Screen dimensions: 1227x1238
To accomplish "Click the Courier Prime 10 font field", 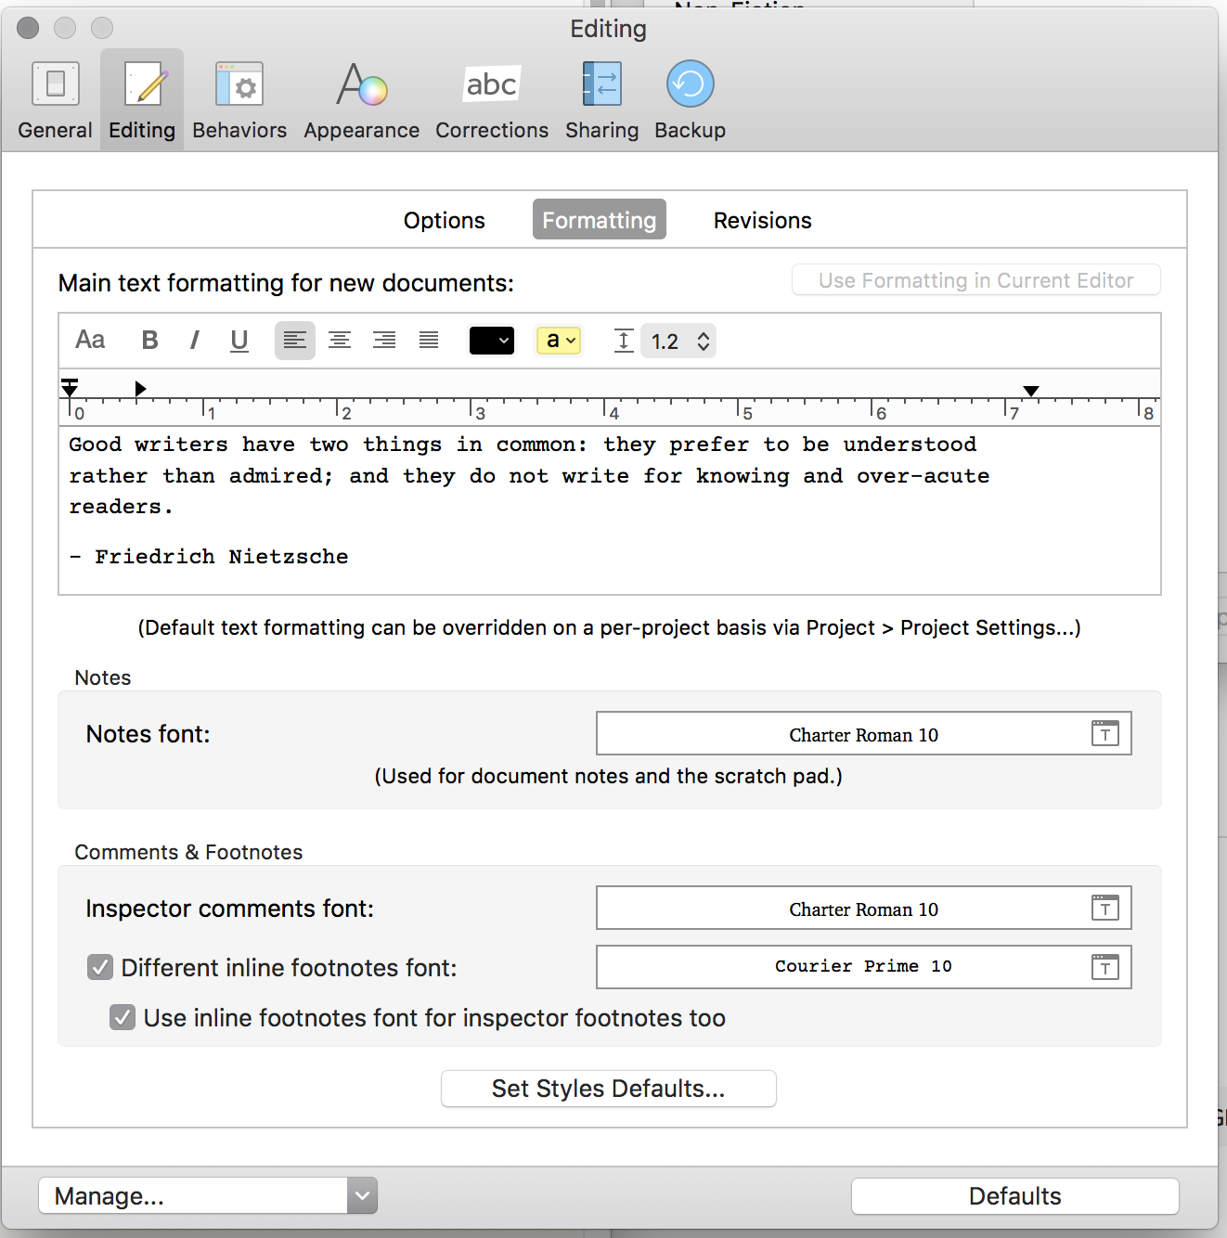I will pos(863,967).
